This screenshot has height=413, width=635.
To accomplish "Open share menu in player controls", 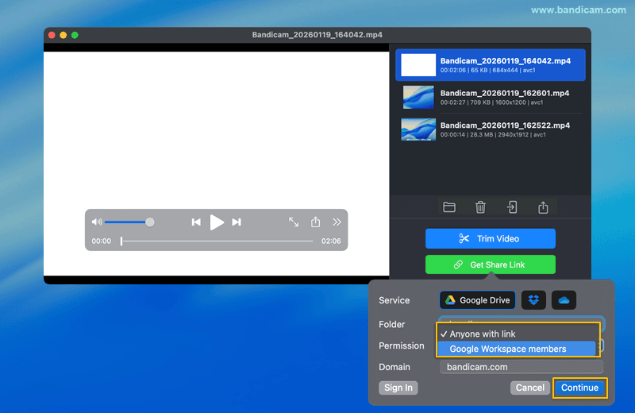I will coord(315,222).
